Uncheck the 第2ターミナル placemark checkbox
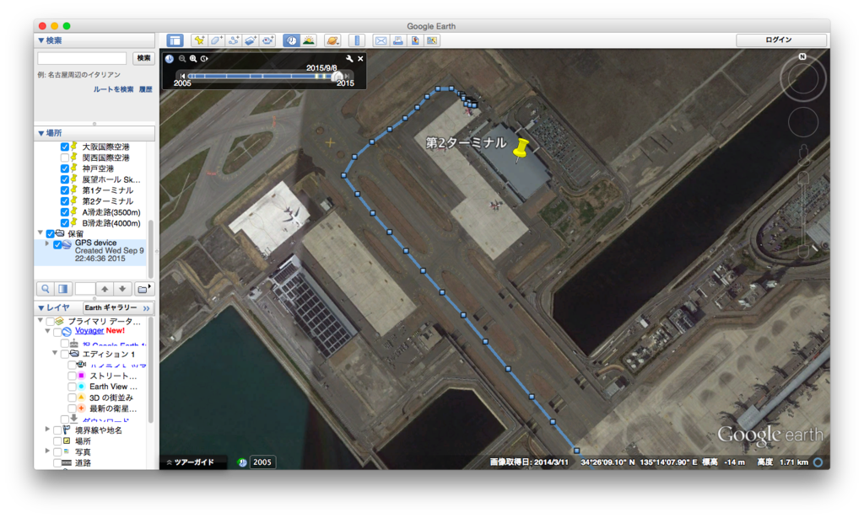Image resolution: width=864 pixels, height=518 pixels. [64, 201]
